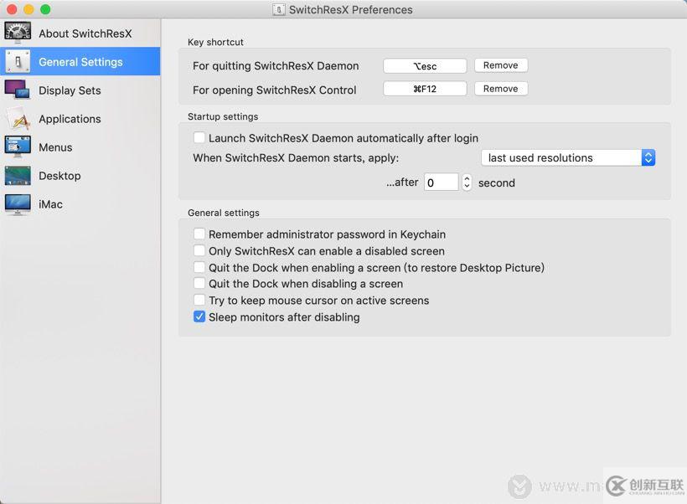Close the SwitchResX Preferences window
687x504 pixels.
click(x=12, y=9)
